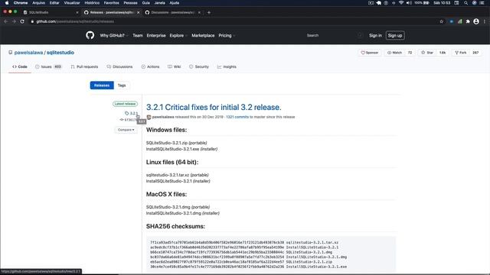The width and height of the screenshot is (490, 275).
Task: Open Marketplace link
Action: pos(203,36)
